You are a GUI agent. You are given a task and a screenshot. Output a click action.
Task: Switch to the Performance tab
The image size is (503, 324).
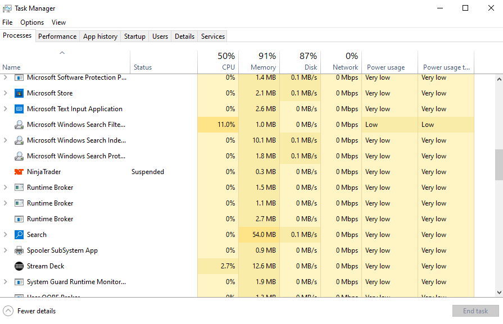pyautogui.click(x=57, y=35)
